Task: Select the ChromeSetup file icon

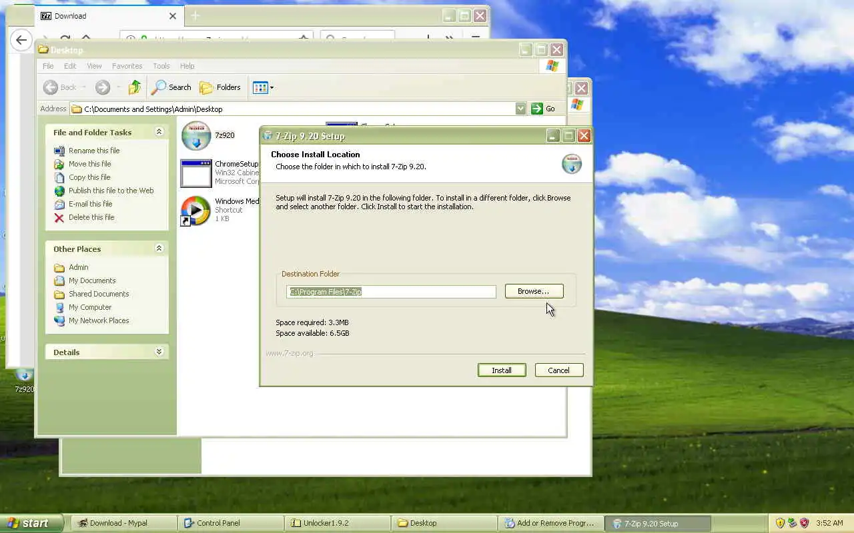Action: tap(196, 173)
